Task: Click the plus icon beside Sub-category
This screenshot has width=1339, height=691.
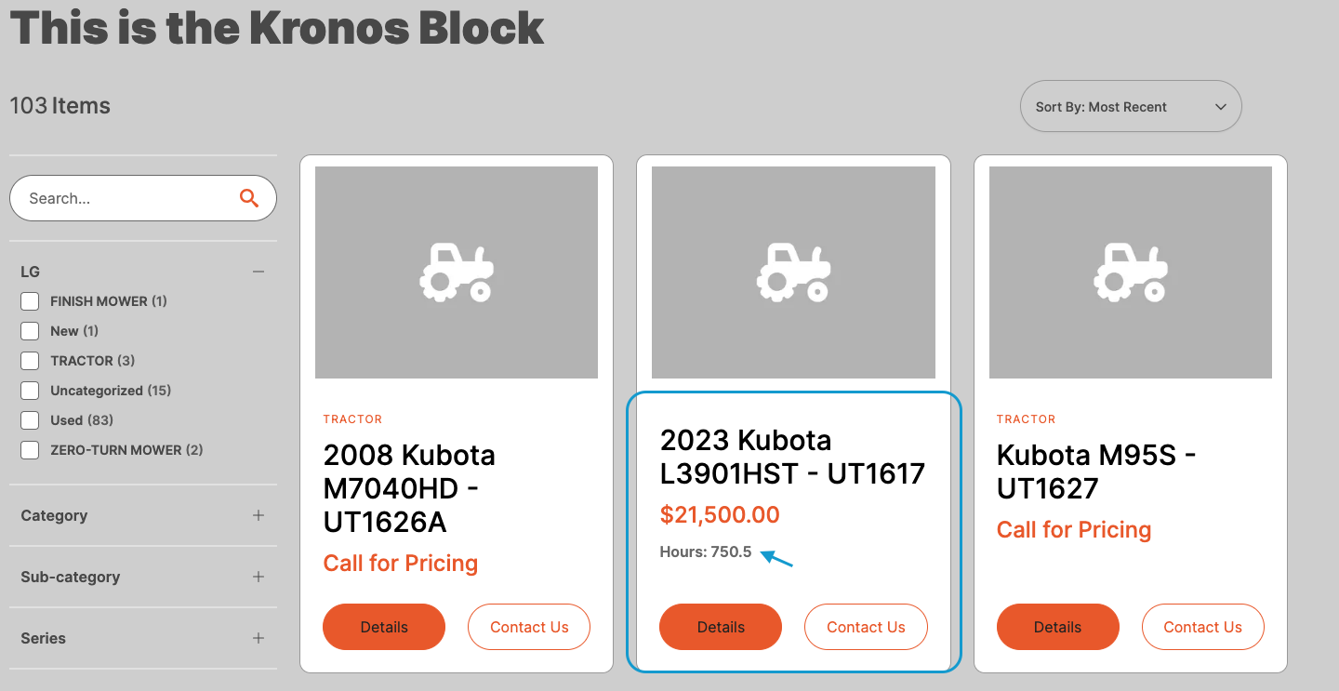Action: (x=259, y=577)
